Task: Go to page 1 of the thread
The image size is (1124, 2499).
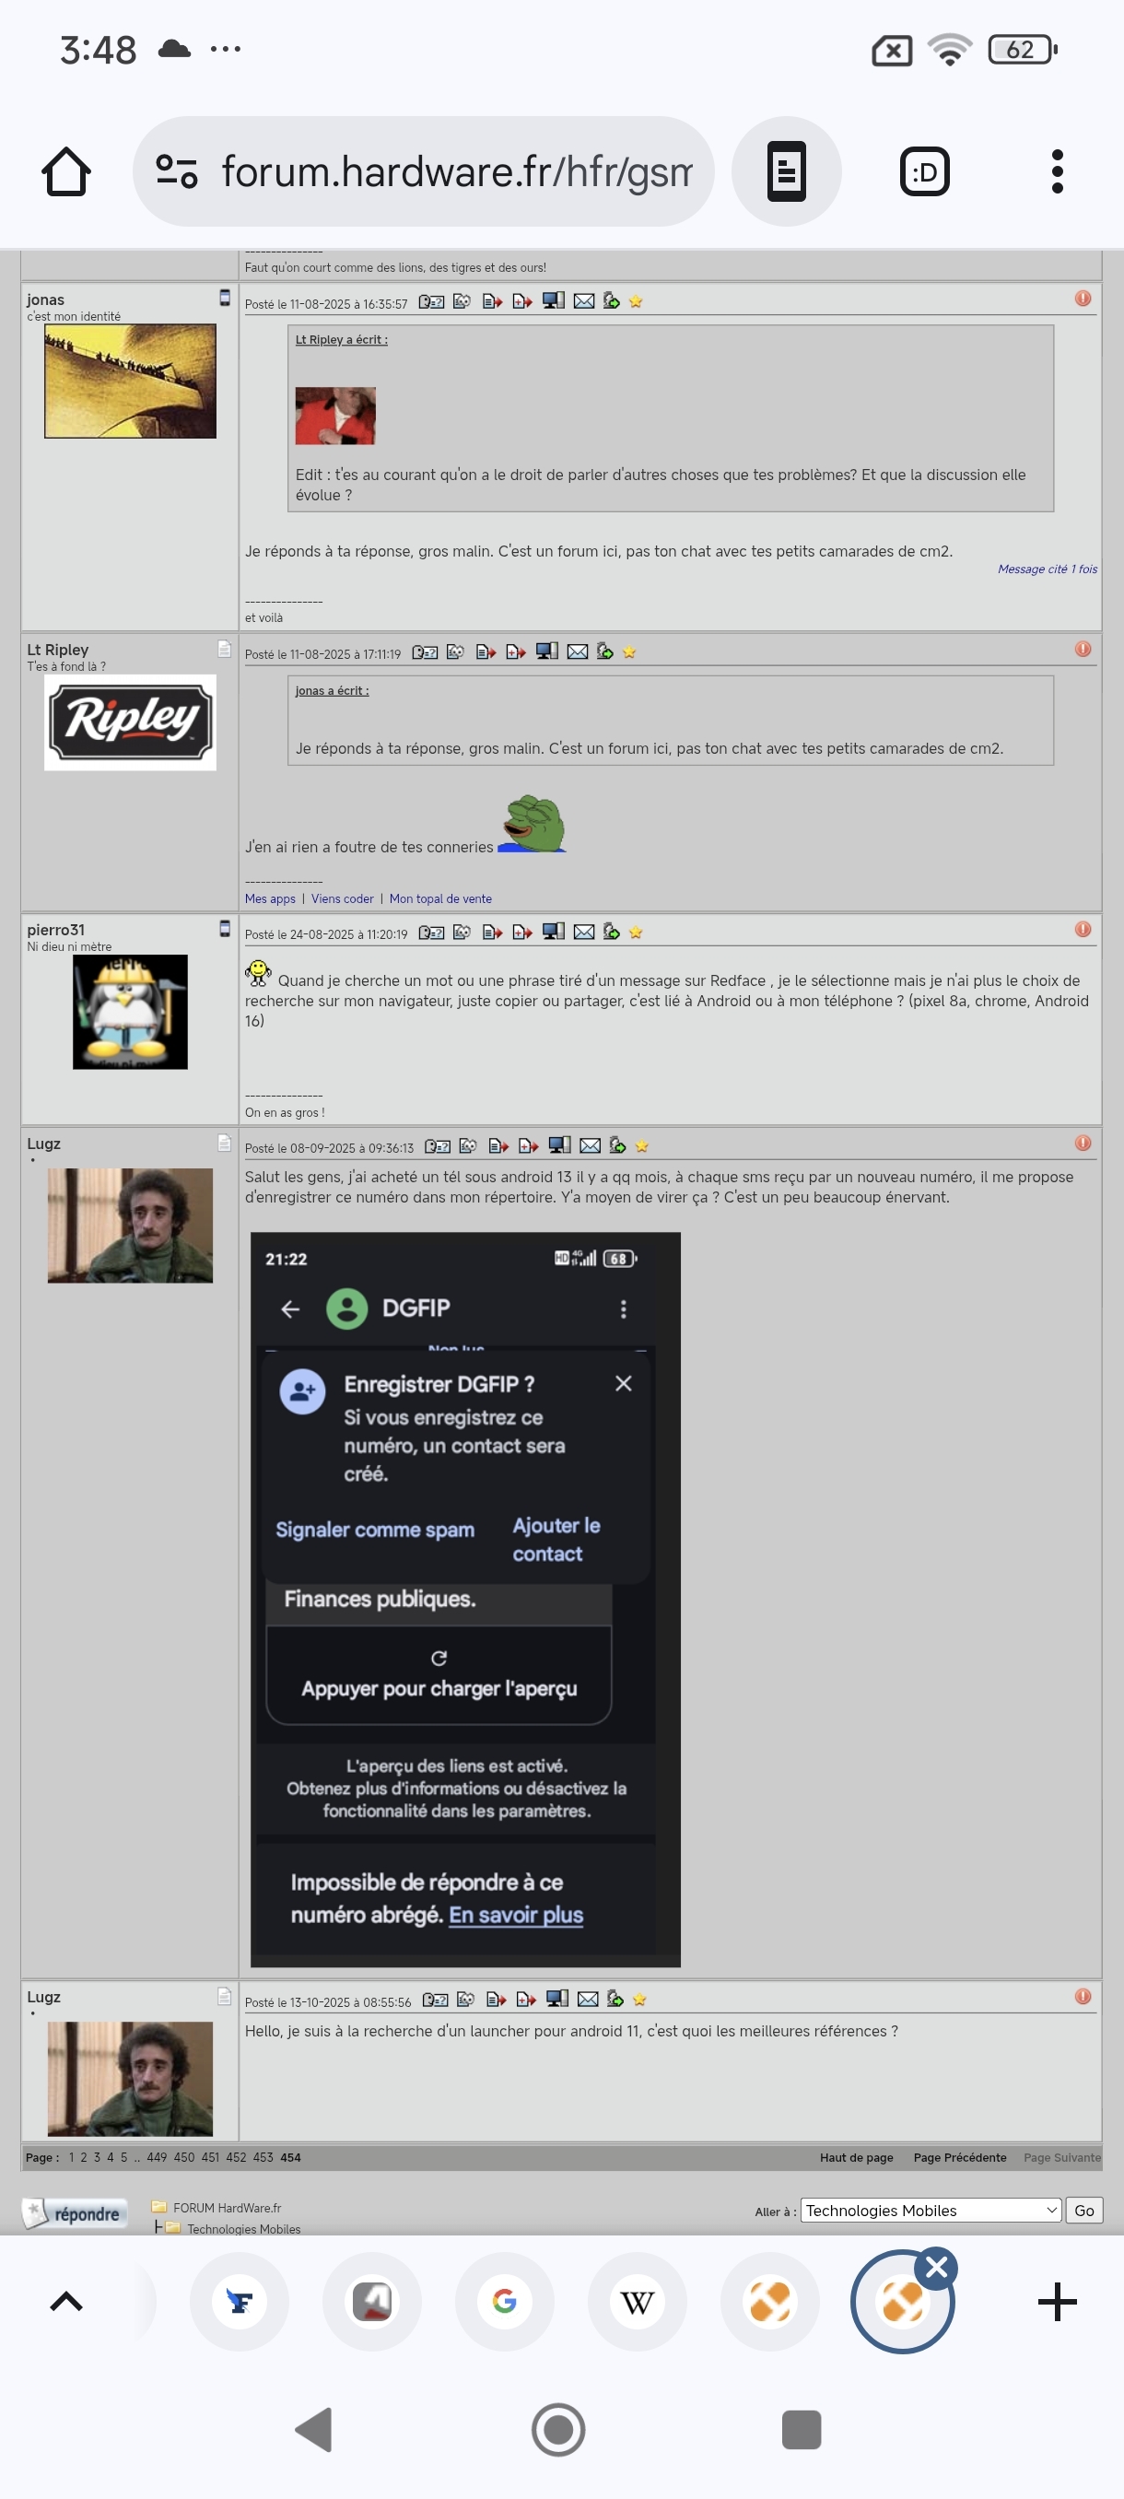Action: 72,2157
